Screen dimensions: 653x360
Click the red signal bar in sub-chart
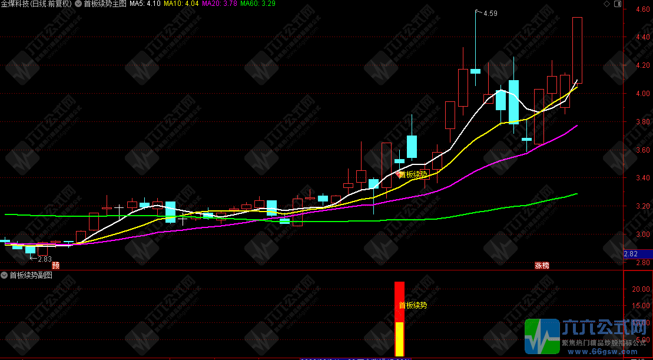point(399,301)
